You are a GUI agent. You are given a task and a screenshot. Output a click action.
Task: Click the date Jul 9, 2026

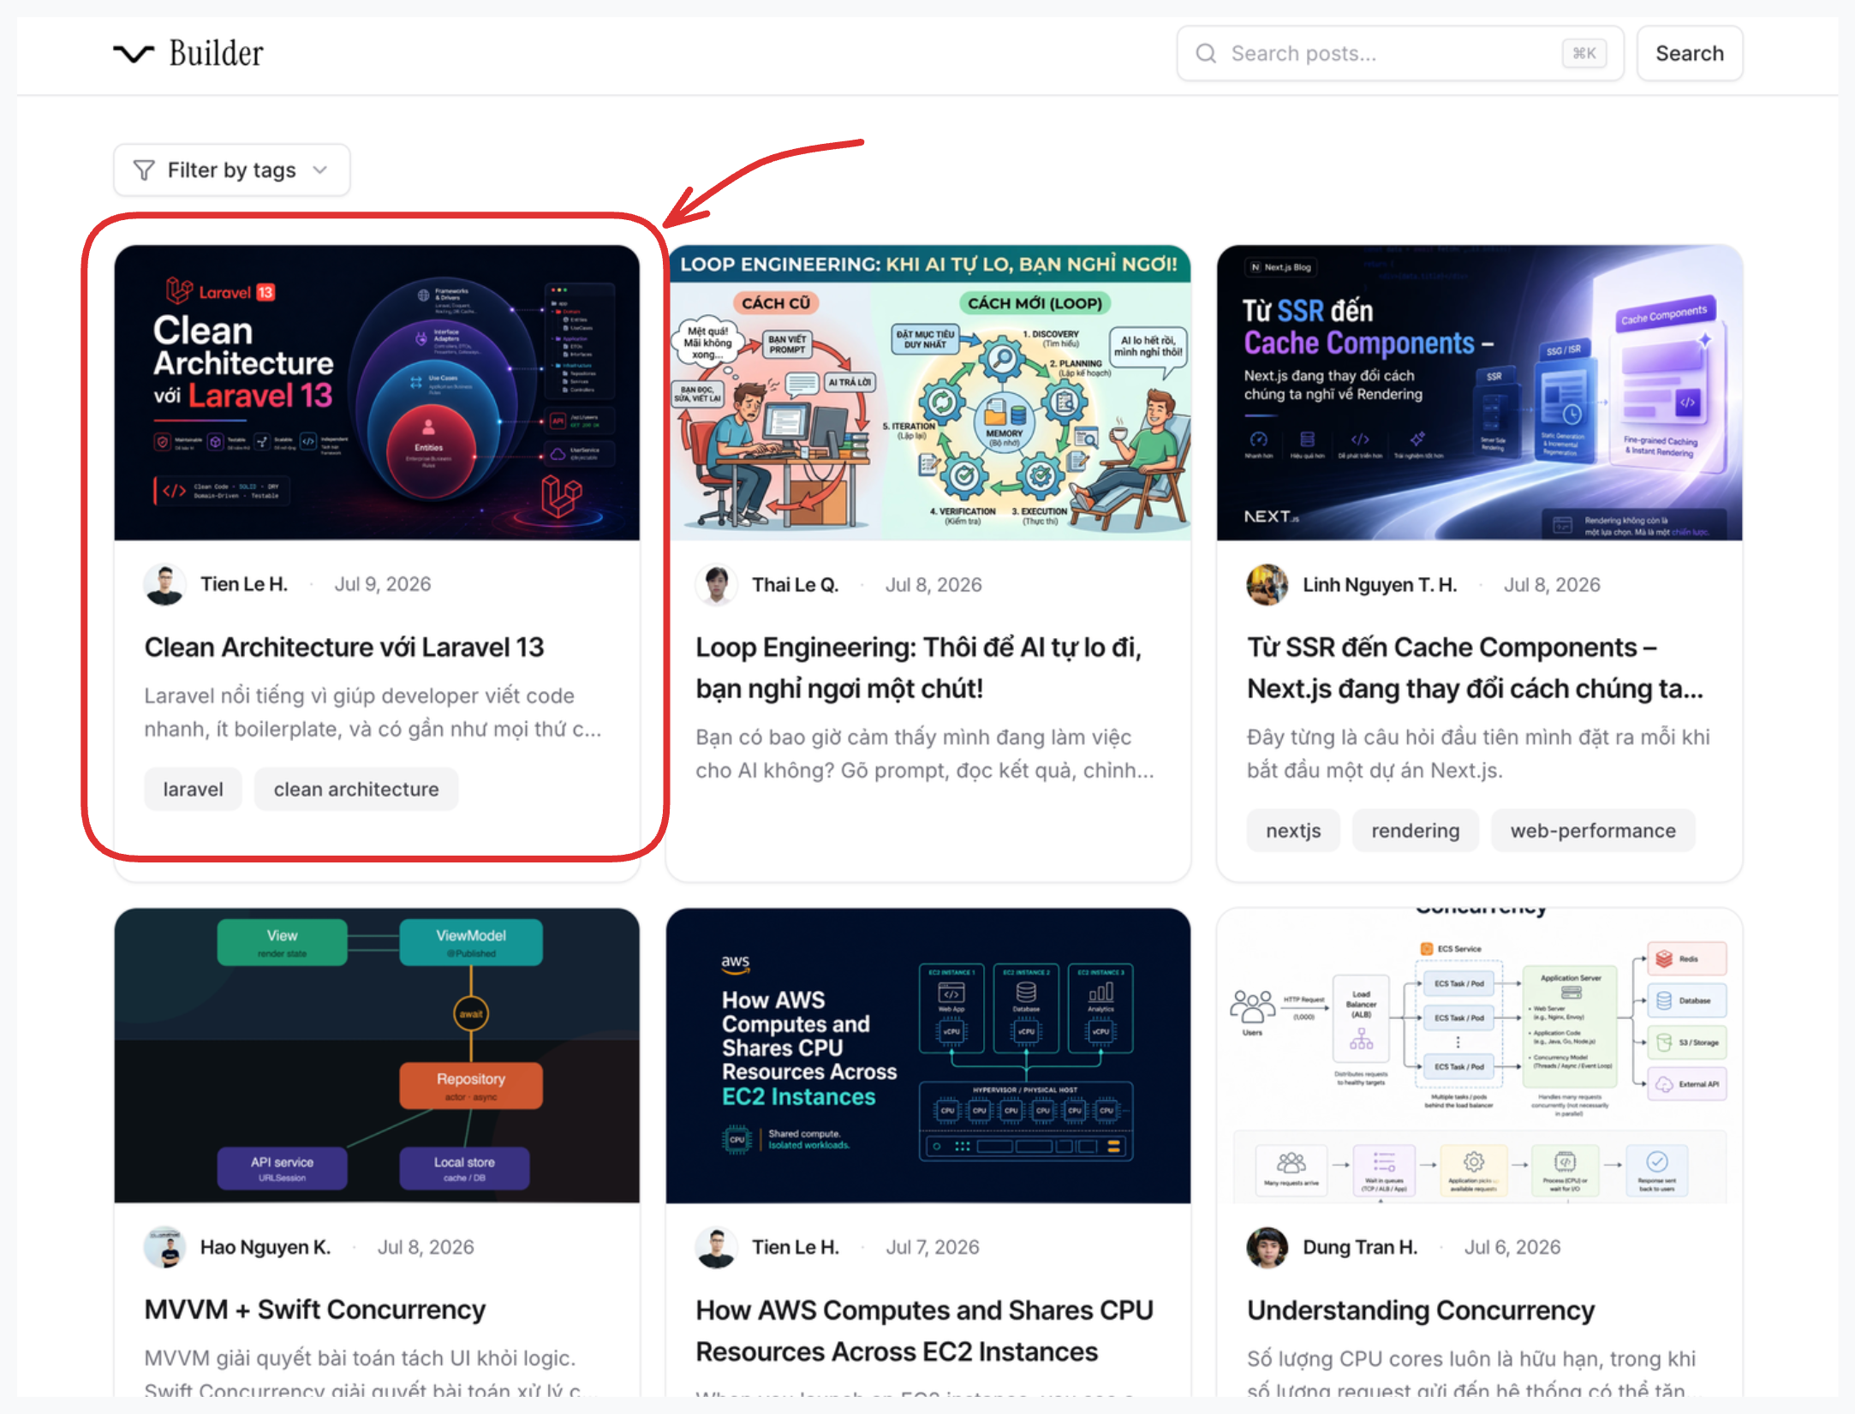coord(383,584)
